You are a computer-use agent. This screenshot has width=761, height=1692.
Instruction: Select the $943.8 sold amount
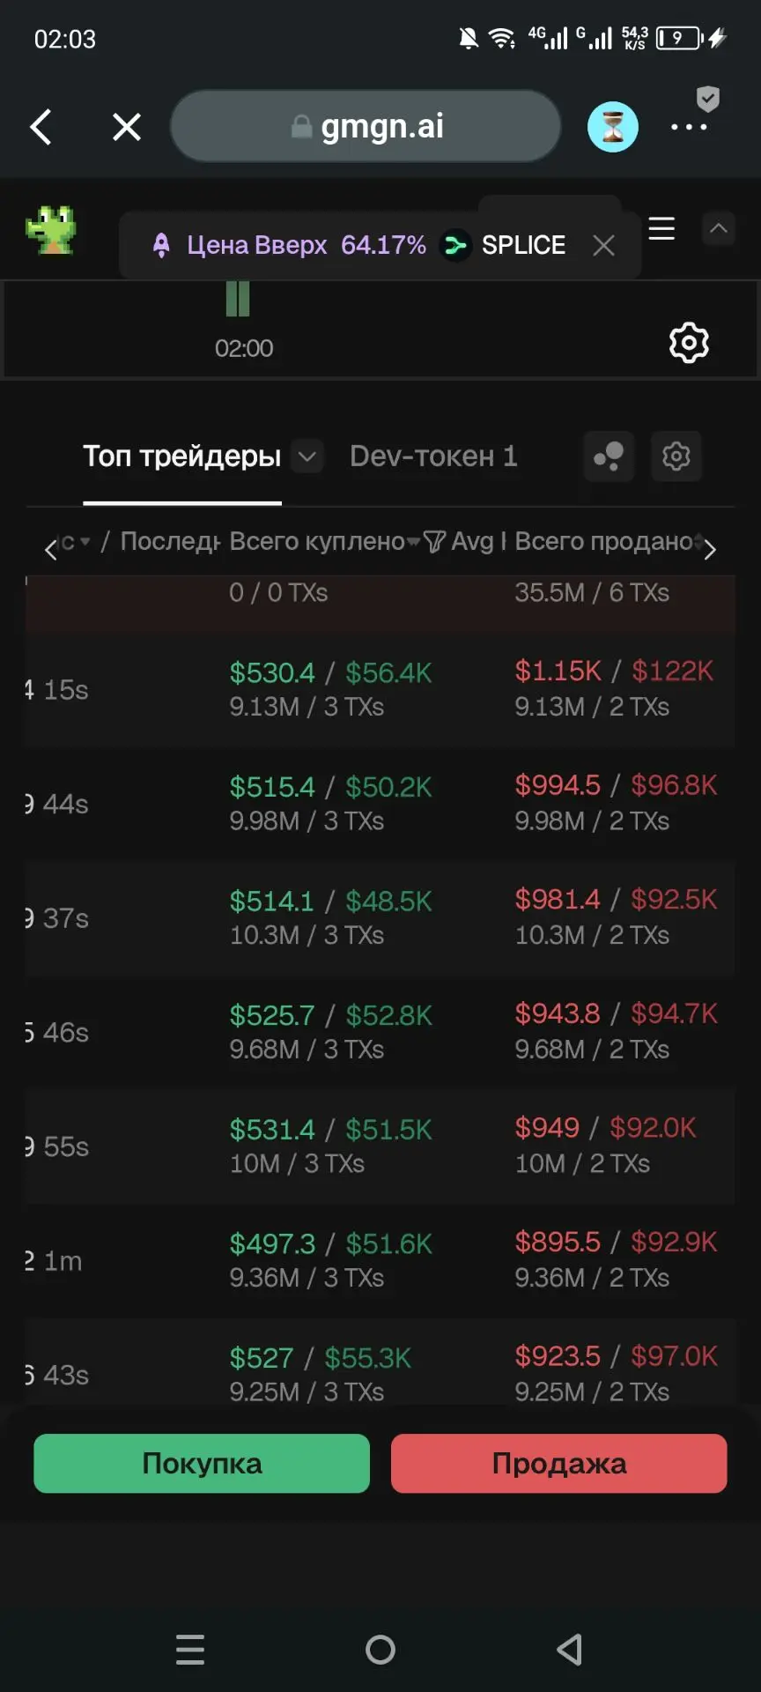click(558, 1013)
